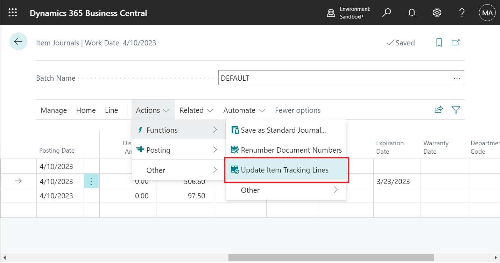
Task: Bookmark this page using the bookmark icon
Action: [x=439, y=42]
